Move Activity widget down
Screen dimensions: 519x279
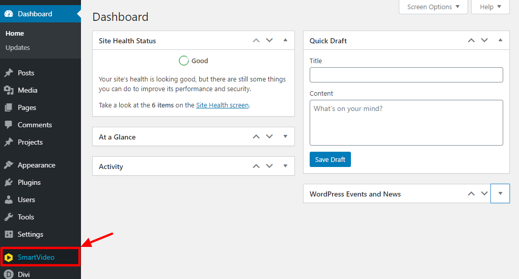269,166
